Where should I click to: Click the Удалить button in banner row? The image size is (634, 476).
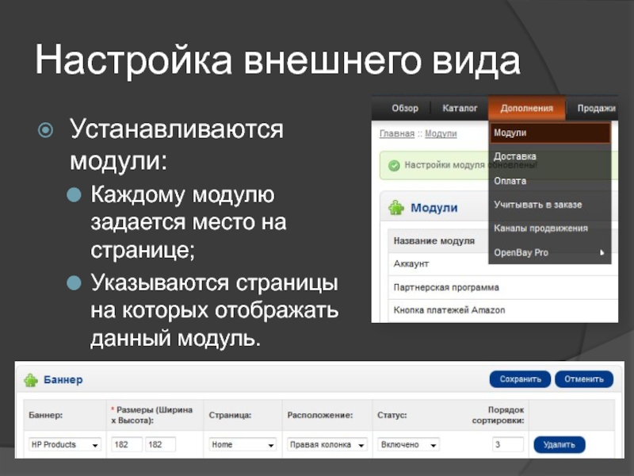click(560, 445)
